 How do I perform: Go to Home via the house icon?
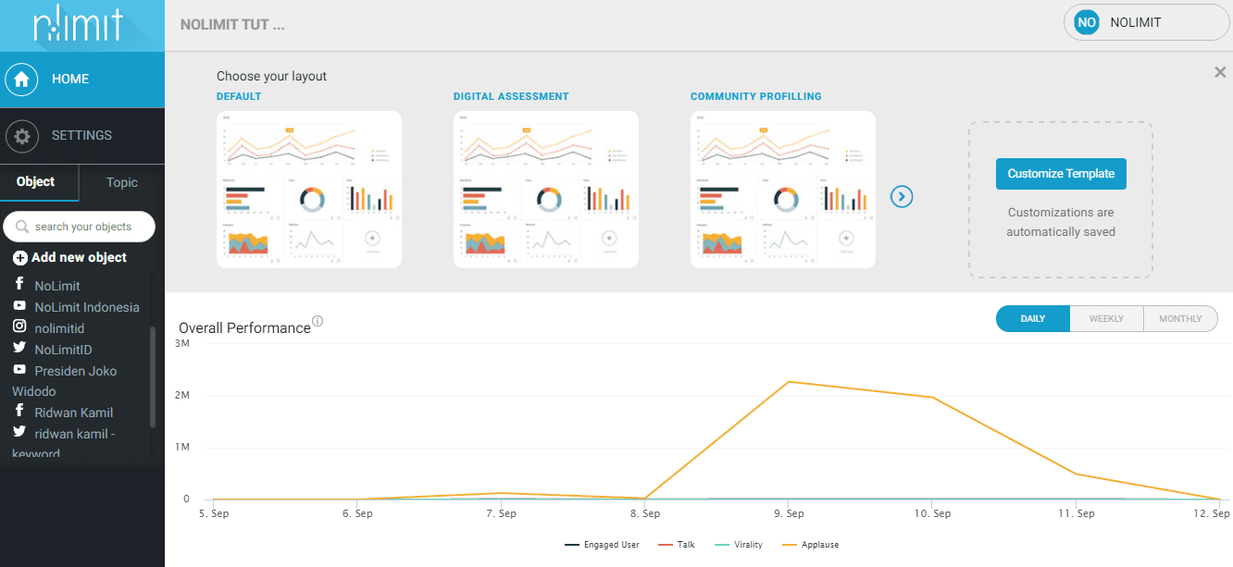tap(21, 80)
